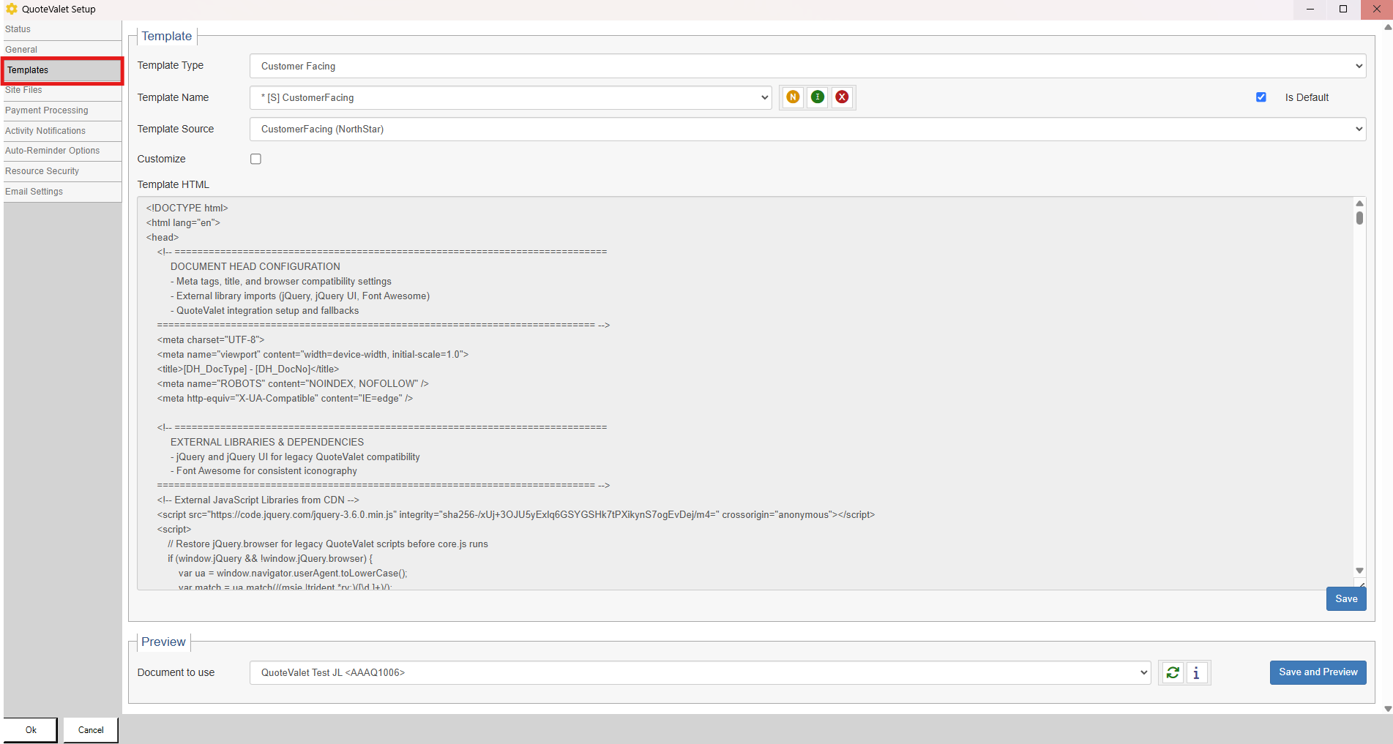
Task: Click the Template HTML scroll up arrow
Action: point(1359,203)
